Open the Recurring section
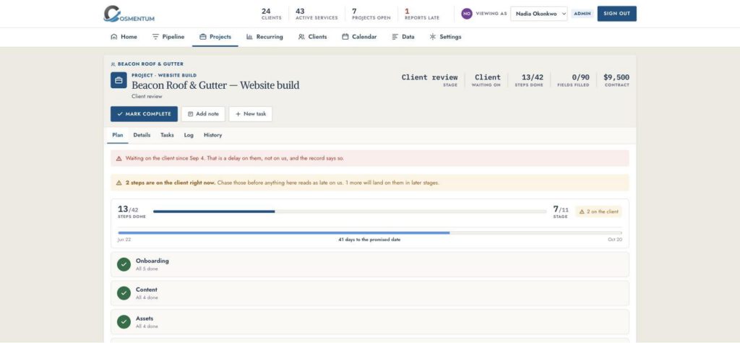Viewport: 740px width, 343px height. pyautogui.click(x=264, y=37)
